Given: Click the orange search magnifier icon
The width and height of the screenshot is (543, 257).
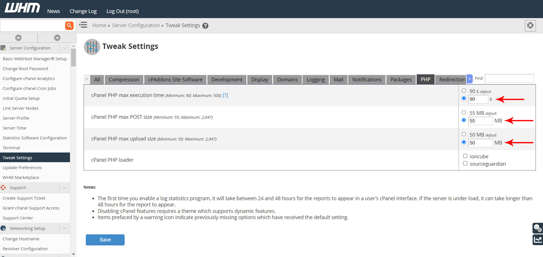Looking at the screenshot, I should 69,26.
